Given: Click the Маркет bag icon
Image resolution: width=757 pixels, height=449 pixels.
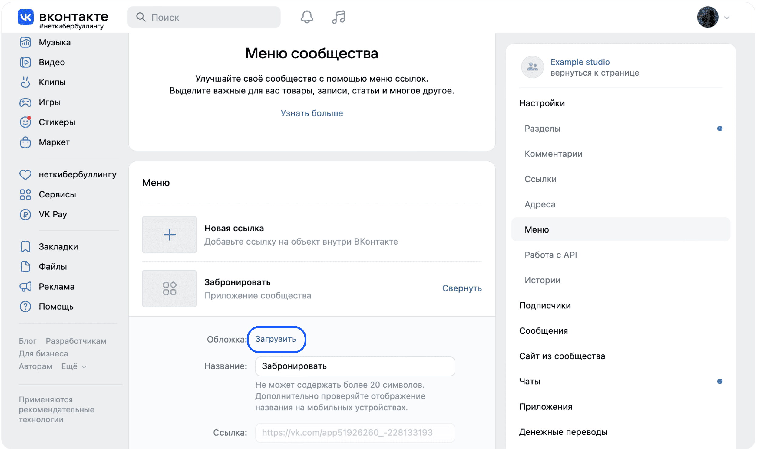Looking at the screenshot, I should (25, 142).
